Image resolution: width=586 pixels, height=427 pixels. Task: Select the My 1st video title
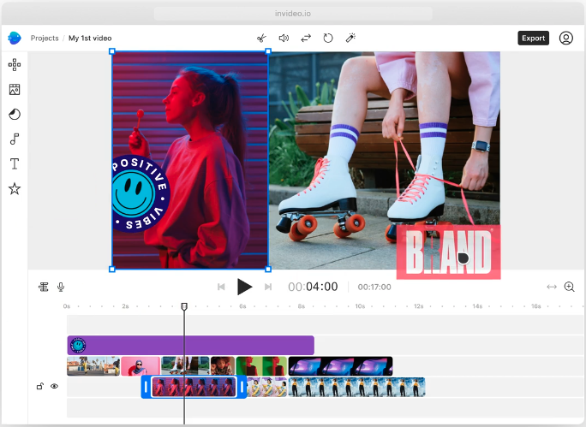tap(90, 38)
